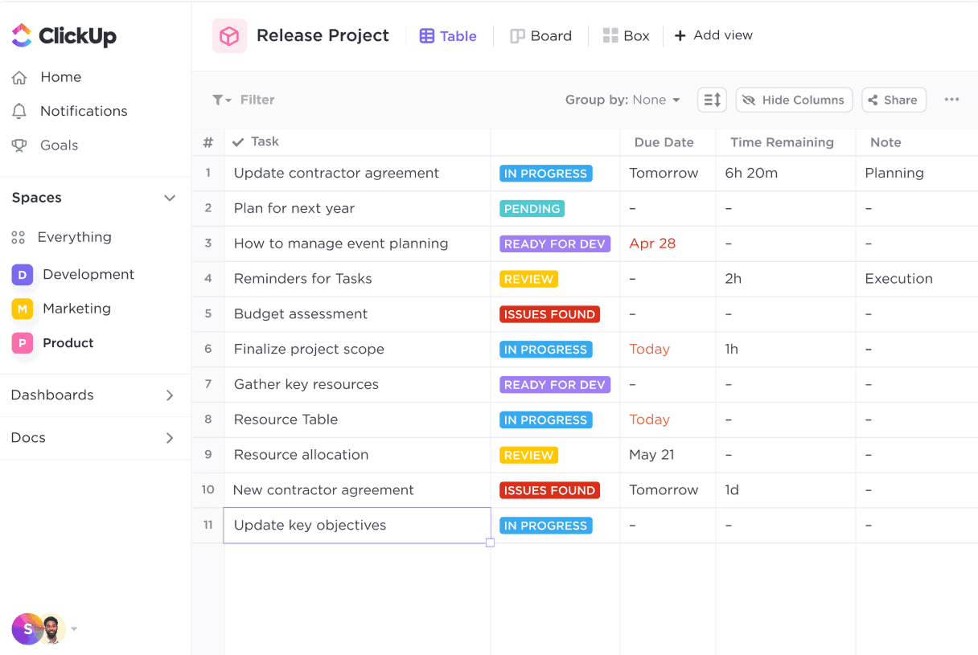Click the ClickUp logo
This screenshot has height=655, width=978.
tap(64, 35)
